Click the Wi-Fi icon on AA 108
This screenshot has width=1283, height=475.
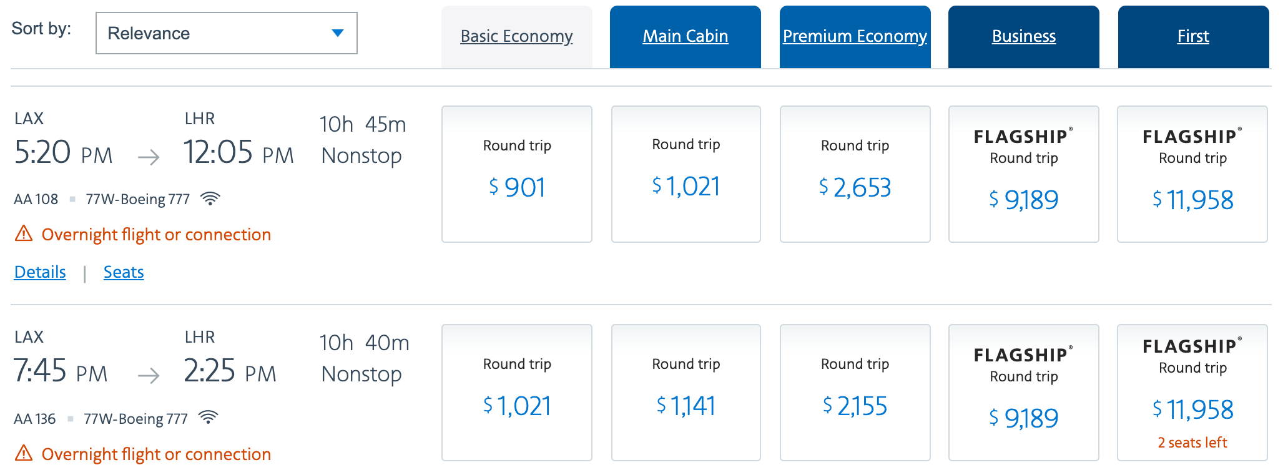tap(210, 199)
